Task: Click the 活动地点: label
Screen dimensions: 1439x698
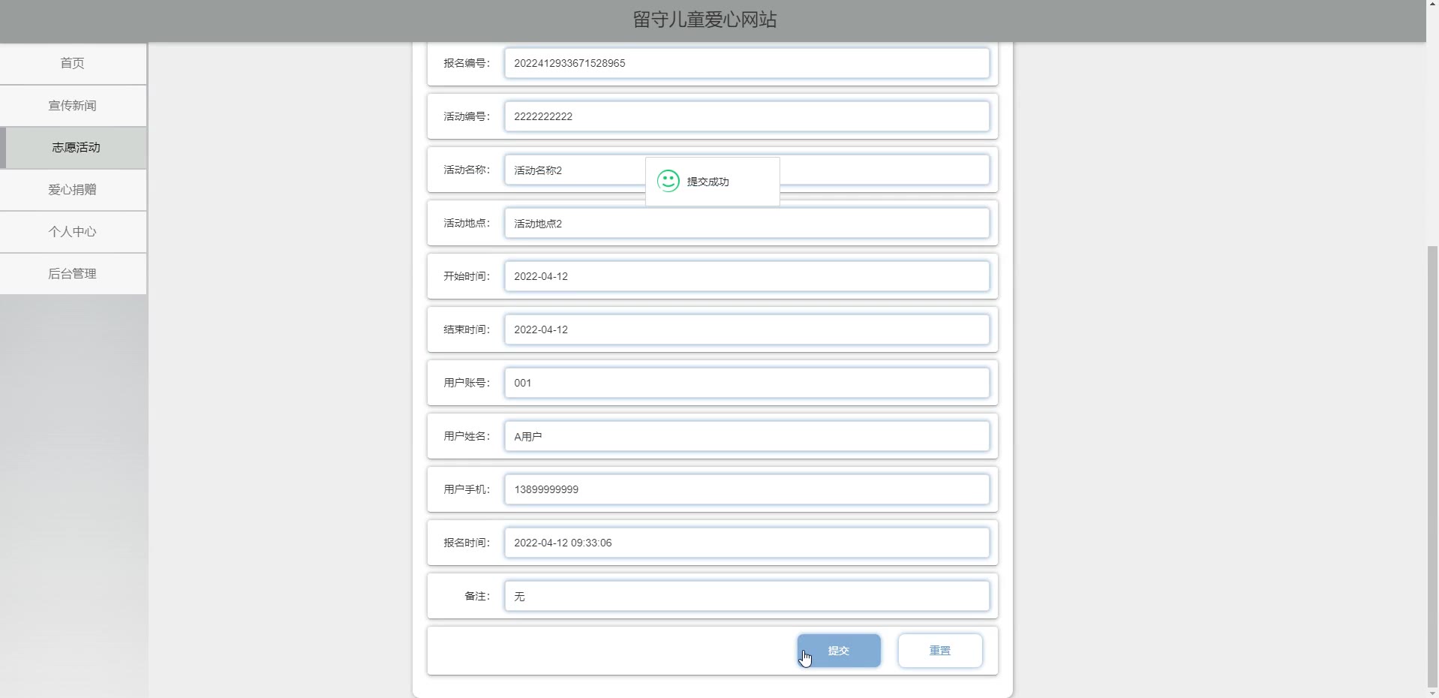Action: click(x=467, y=223)
